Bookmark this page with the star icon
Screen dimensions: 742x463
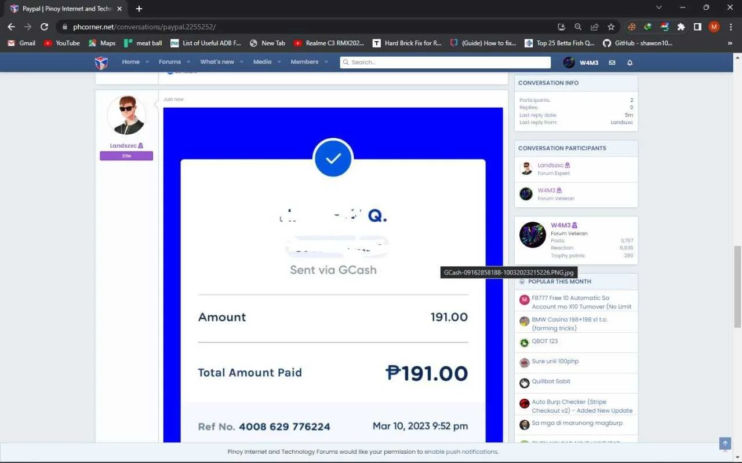click(x=611, y=27)
